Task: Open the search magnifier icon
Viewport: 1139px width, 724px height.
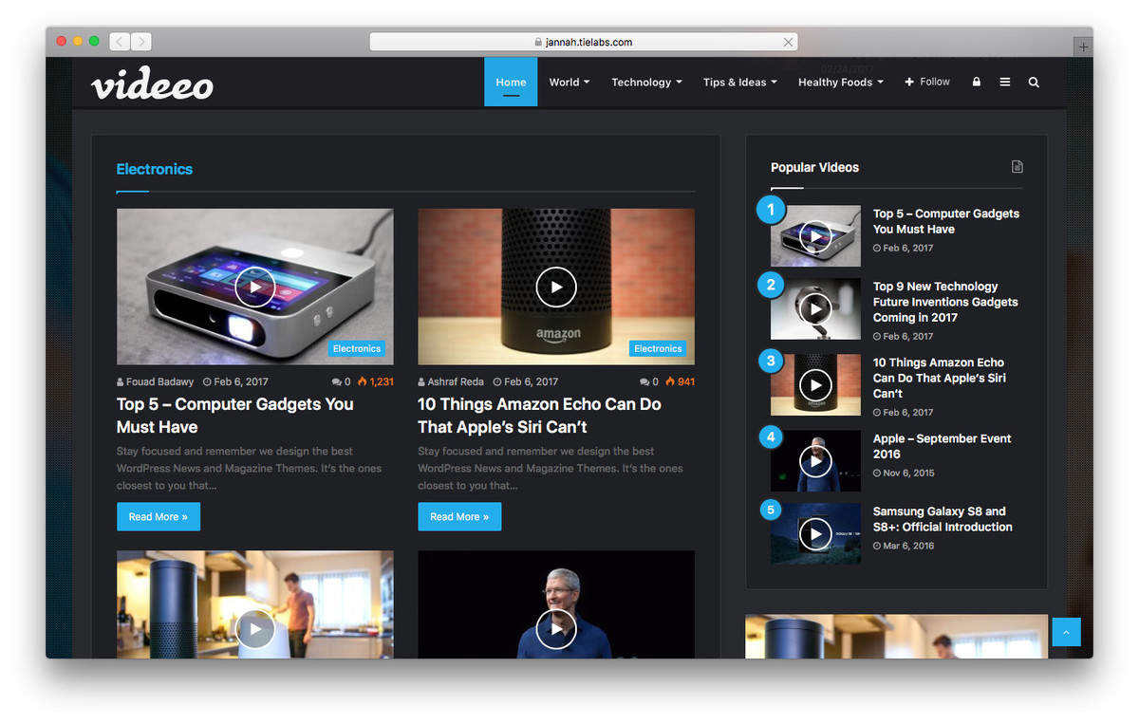Action: 1034,82
